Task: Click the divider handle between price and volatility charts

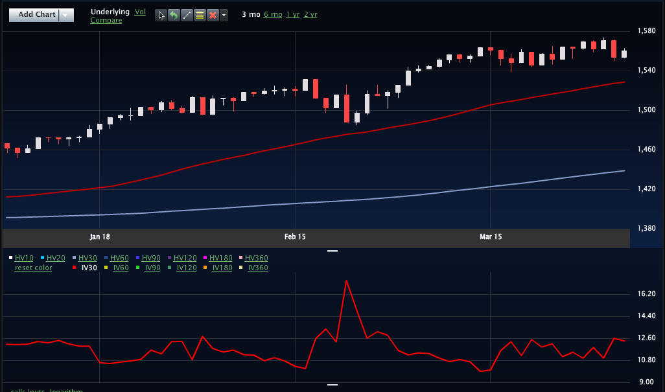Action: click(x=332, y=251)
